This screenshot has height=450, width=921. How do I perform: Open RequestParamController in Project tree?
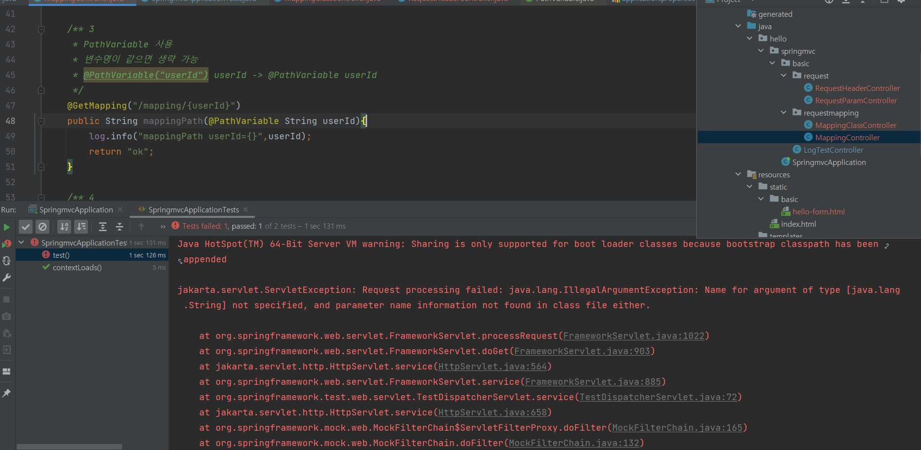click(x=856, y=100)
